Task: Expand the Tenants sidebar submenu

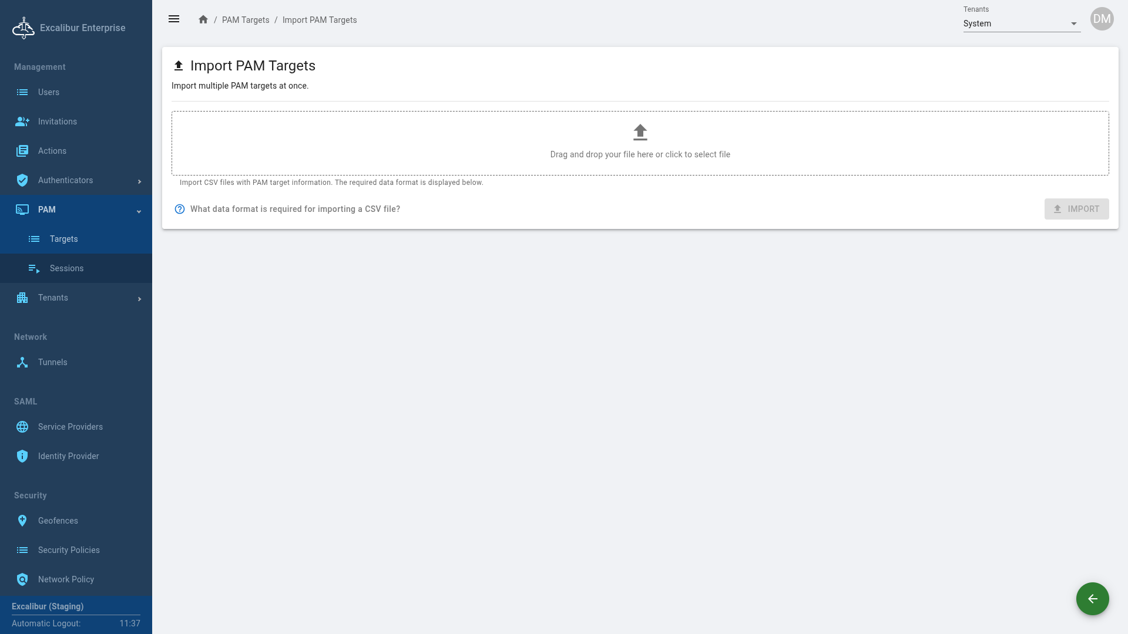Action: click(139, 299)
